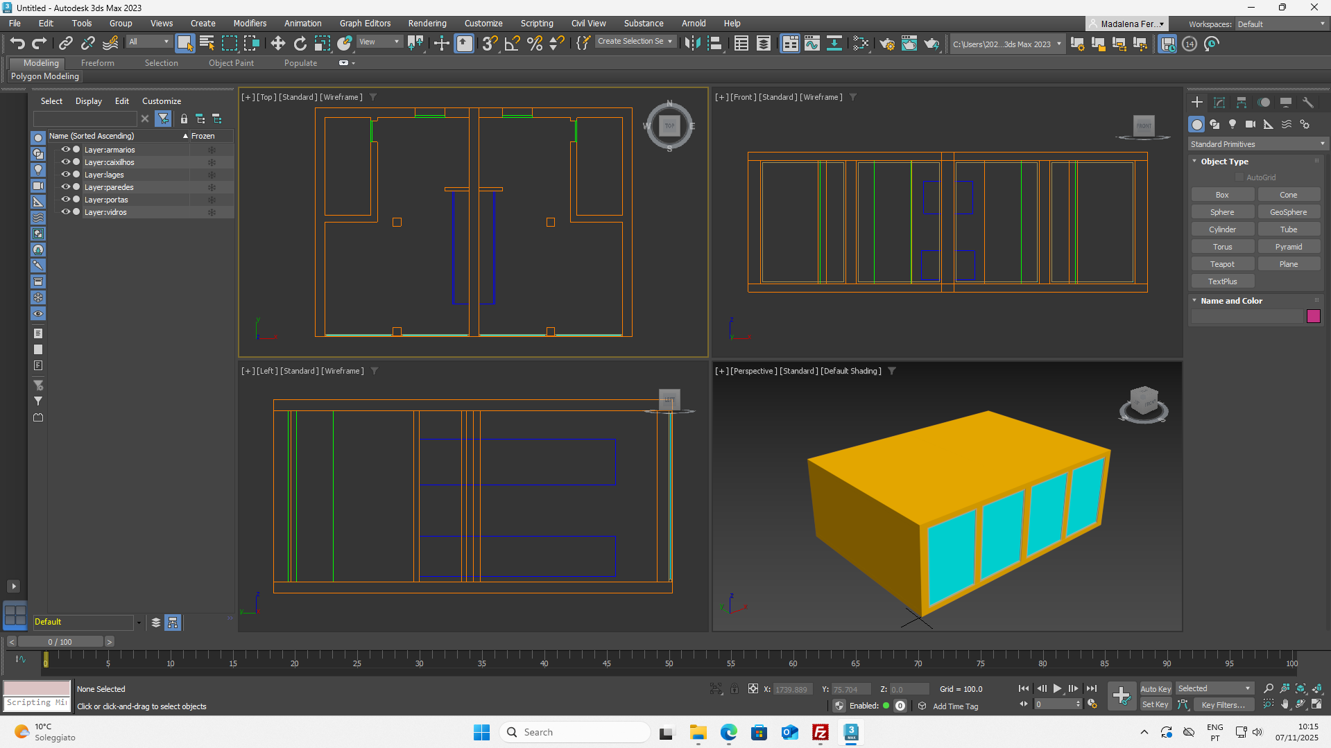Viewport: 1331px width, 748px height.
Task: Click the Teapot primitive button
Action: (1222, 264)
